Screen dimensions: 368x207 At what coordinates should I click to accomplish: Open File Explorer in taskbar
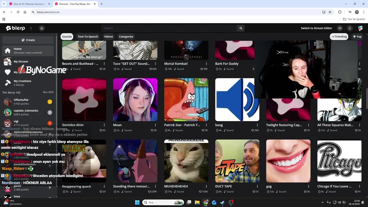click(197, 202)
